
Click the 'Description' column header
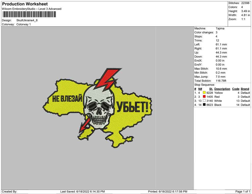click(x=222, y=89)
